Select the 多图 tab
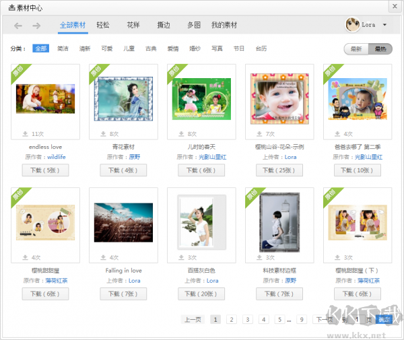The width and height of the screenshot is (404, 340). [x=194, y=25]
